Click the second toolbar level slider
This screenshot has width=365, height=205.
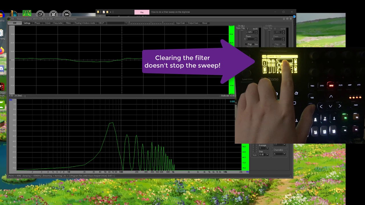[163, 23]
